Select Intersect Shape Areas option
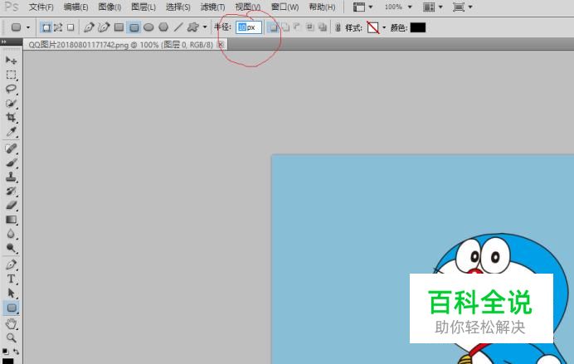 point(310,27)
